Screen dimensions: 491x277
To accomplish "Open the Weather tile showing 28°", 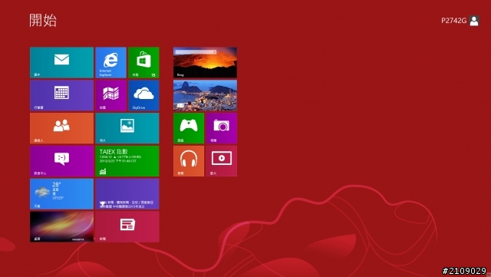I will [x=61, y=194].
